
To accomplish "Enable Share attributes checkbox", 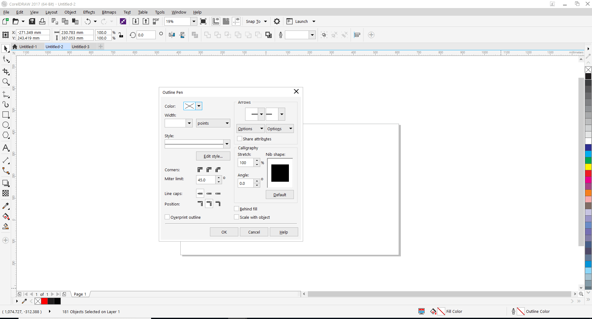I will click(240, 139).
